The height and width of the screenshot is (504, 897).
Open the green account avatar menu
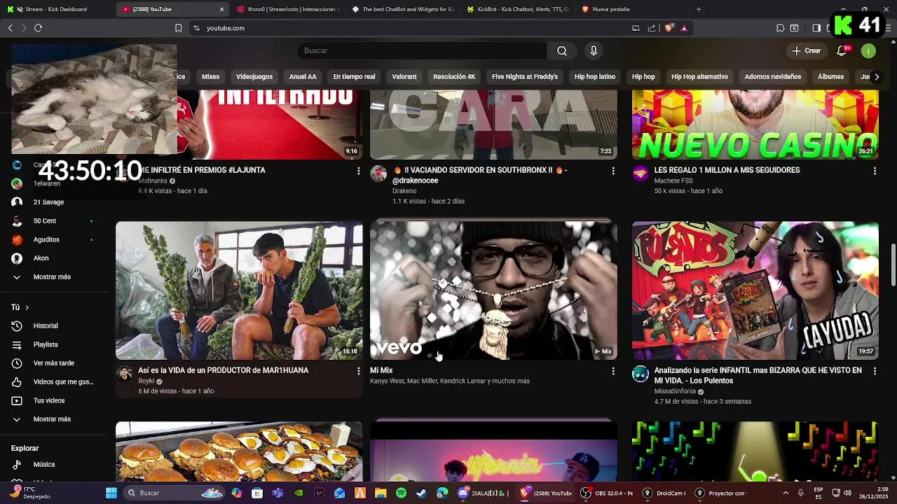click(868, 50)
